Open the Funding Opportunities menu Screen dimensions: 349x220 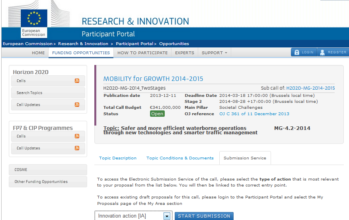click(x=81, y=53)
